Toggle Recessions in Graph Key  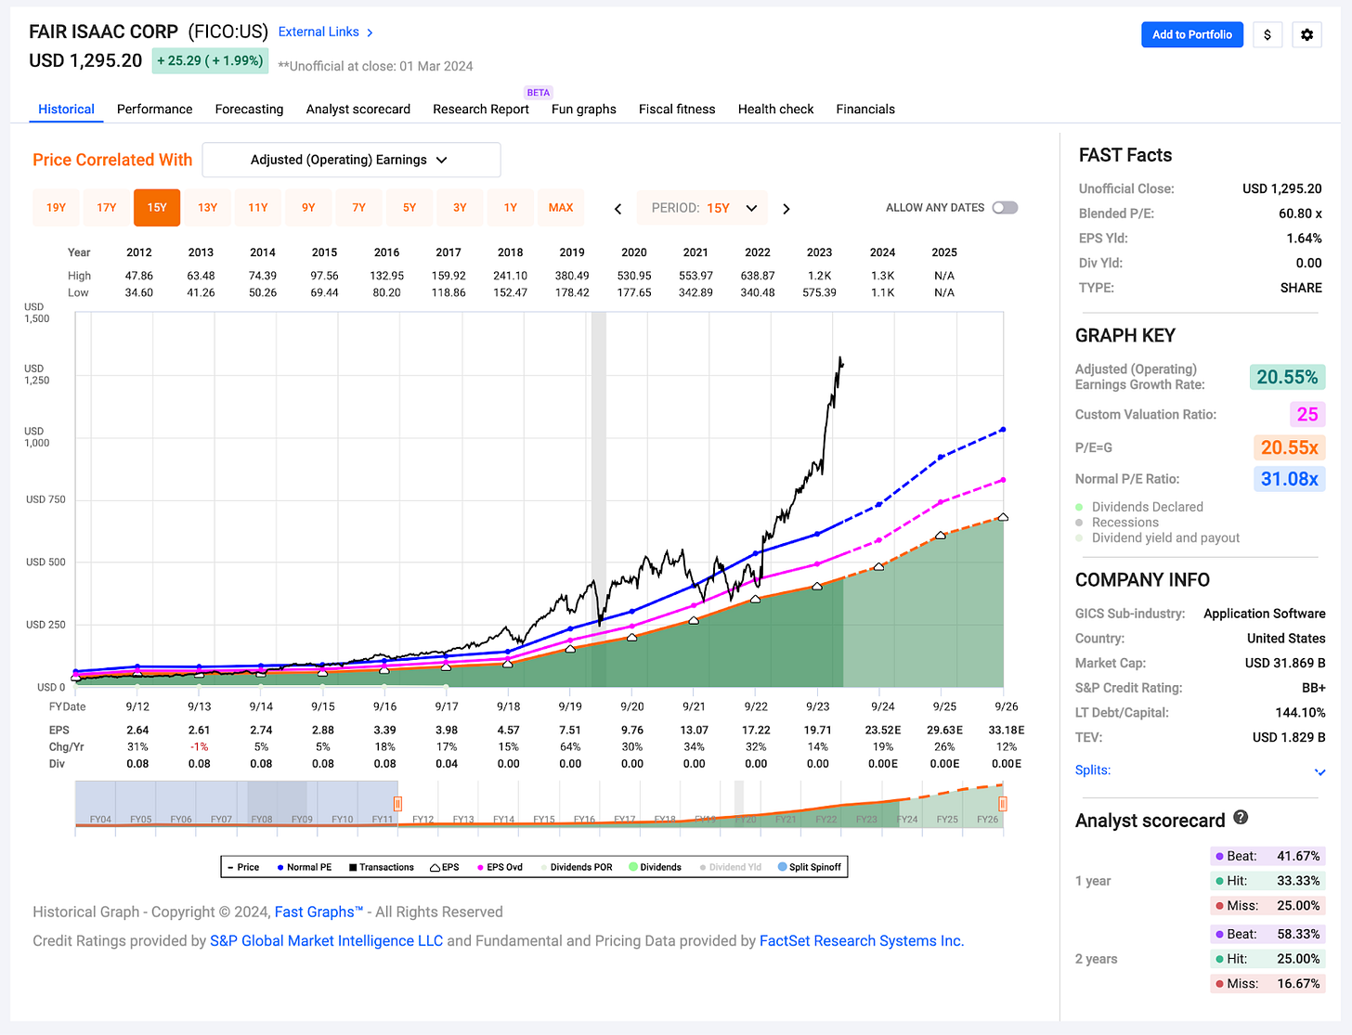[x=1117, y=523]
